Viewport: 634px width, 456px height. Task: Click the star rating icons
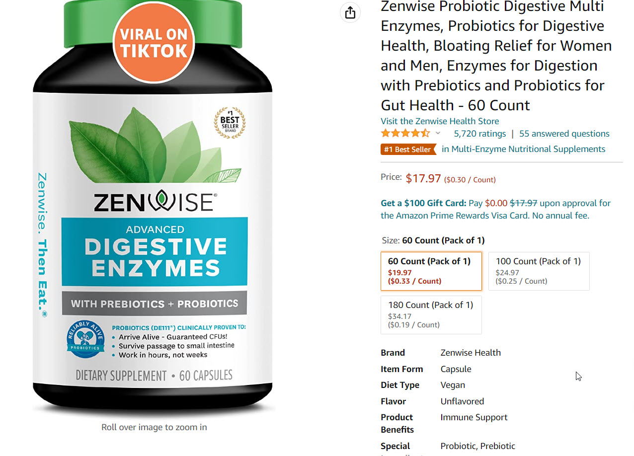pyautogui.click(x=405, y=133)
